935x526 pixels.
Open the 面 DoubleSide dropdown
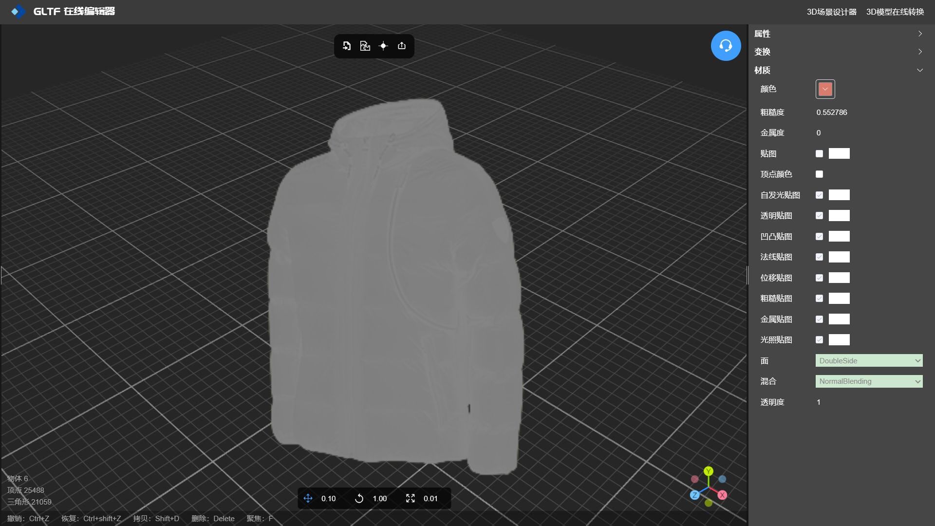tap(869, 361)
